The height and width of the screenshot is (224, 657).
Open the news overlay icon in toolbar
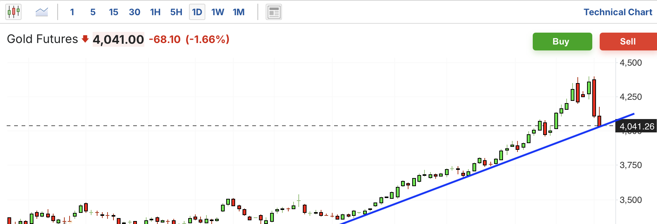[x=274, y=12]
